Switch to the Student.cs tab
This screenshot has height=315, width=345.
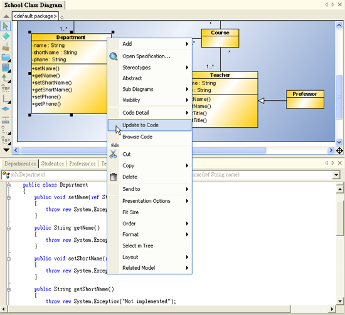coord(52,163)
